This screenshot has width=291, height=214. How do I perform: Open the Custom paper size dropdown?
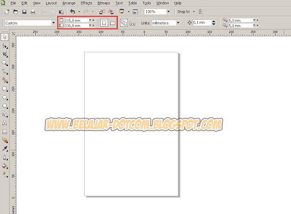coord(53,23)
